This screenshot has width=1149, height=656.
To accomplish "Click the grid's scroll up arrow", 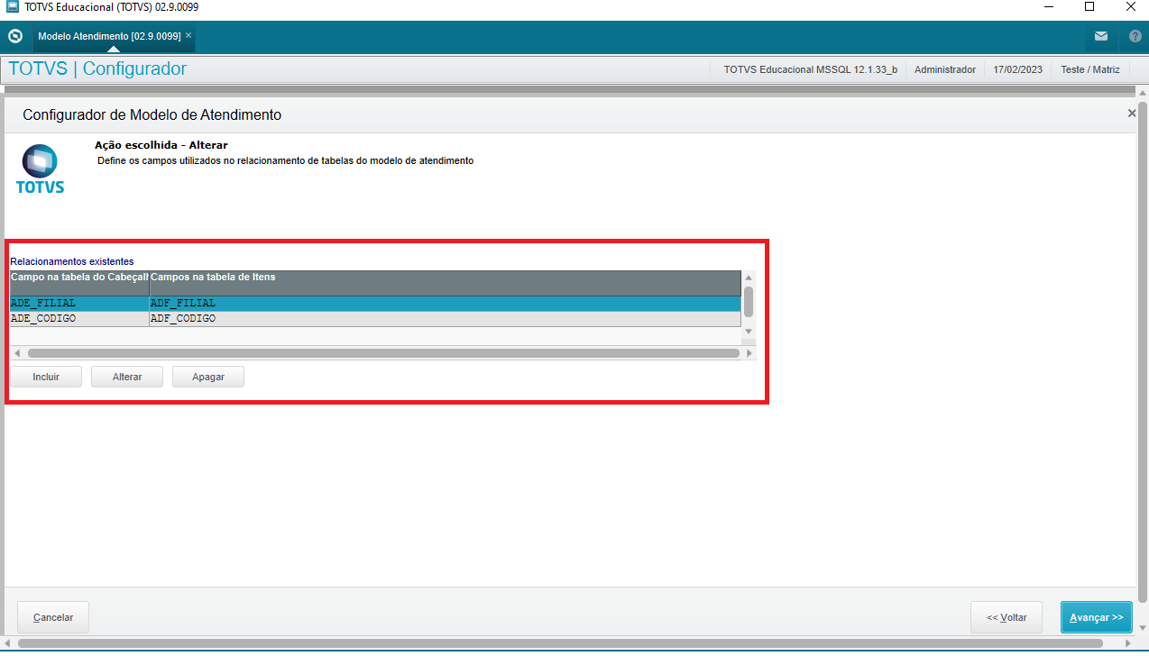I will coord(748,277).
